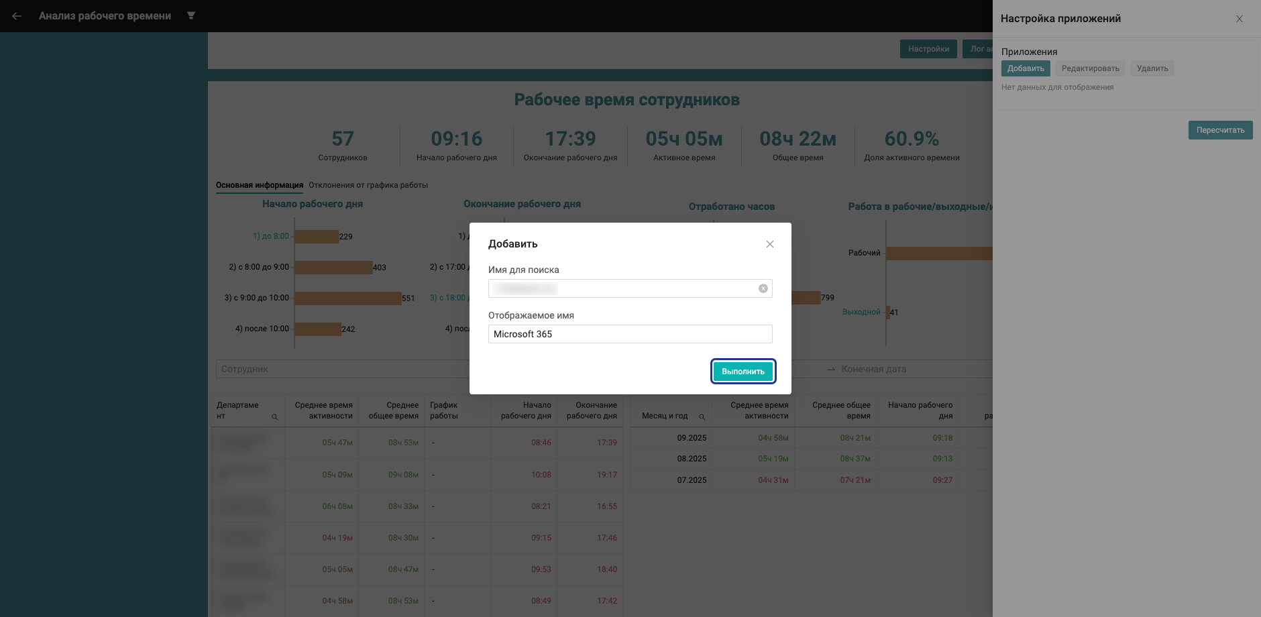Click the Редактировать button
This screenshot has width=1261, height=617.
(1090, 68)
